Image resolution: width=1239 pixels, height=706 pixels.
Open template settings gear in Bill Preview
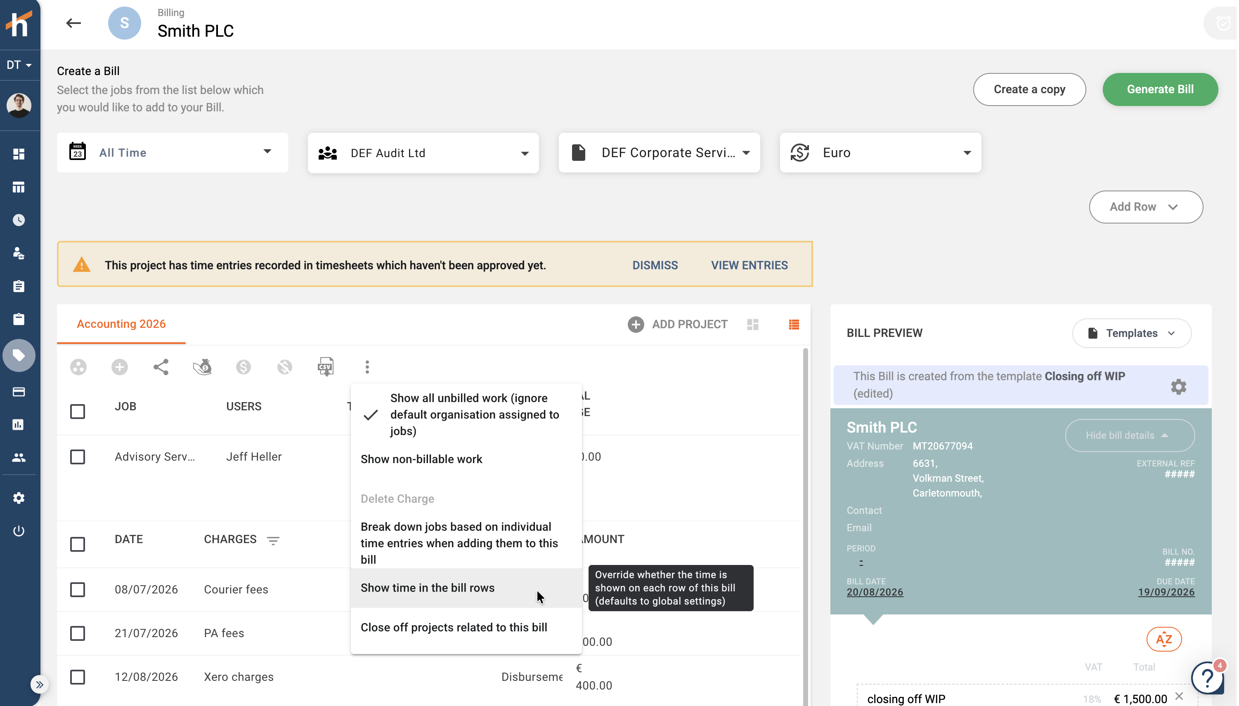1178,386
